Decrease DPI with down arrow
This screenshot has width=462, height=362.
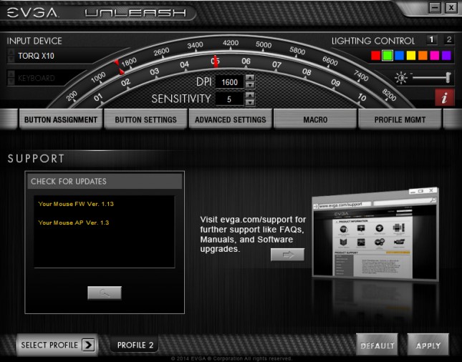click(250, 85)
